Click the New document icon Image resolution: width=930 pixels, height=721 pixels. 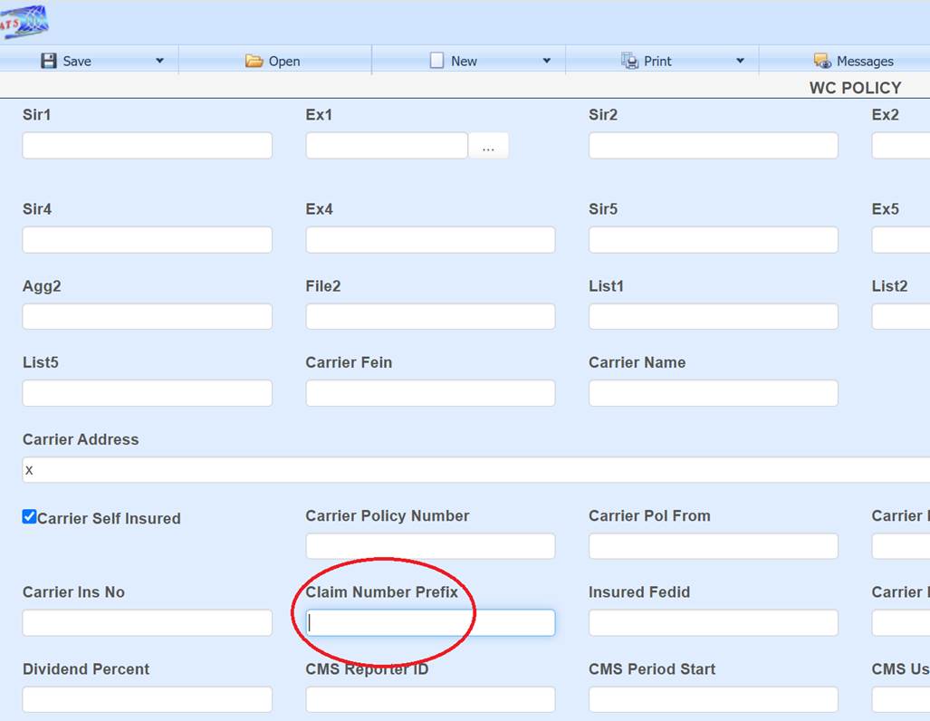coord(436,61)
